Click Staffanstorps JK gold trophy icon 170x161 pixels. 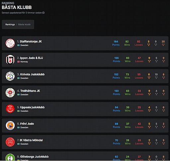point(149,45)
